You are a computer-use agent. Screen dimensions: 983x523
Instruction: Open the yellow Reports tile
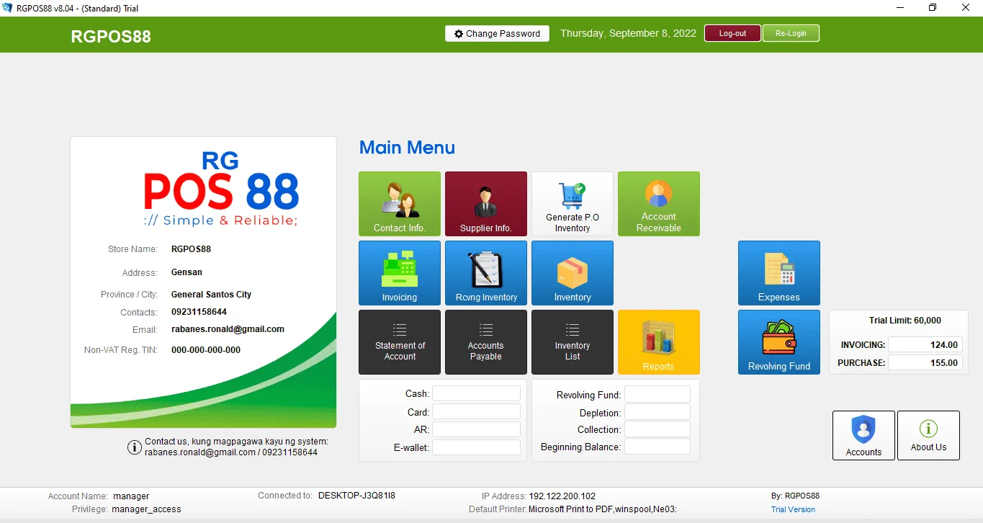pos(659,342)
